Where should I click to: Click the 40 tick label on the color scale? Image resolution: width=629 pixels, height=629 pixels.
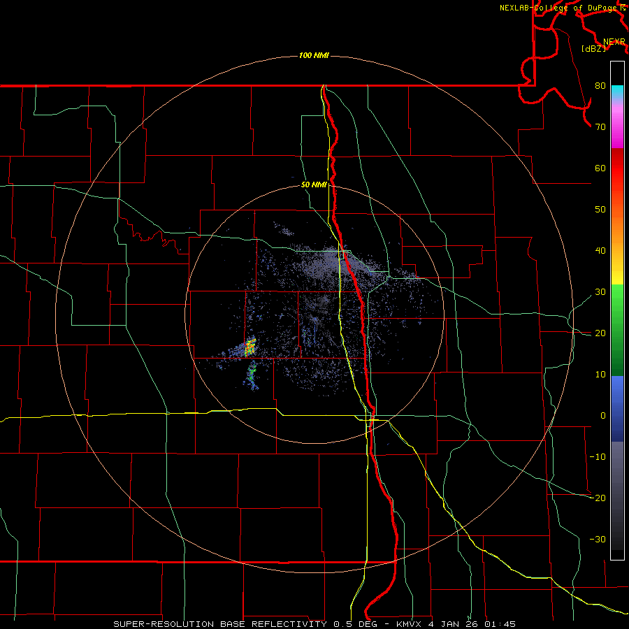coord(600,251)
